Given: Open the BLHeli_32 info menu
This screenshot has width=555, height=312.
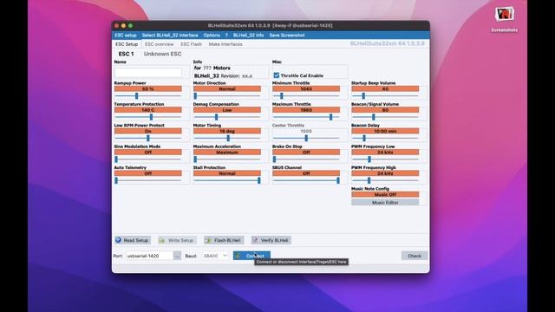Looking at the screenshot, I should point(249,36).
